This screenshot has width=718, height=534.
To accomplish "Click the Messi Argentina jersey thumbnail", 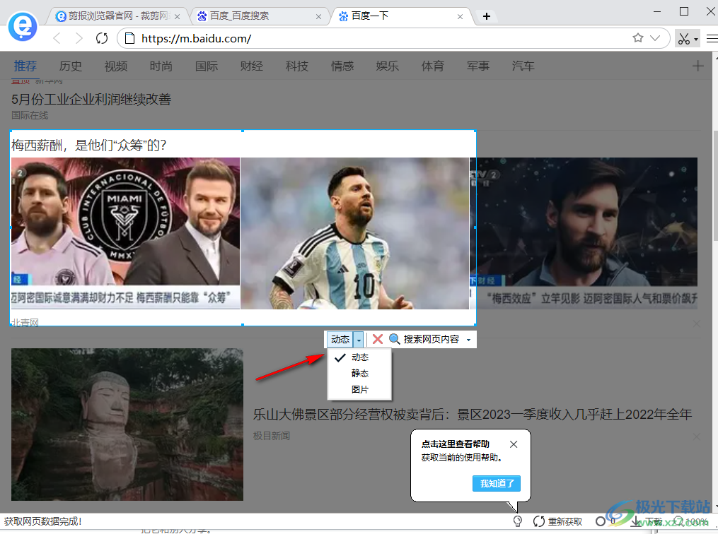I will coord(355,233).
